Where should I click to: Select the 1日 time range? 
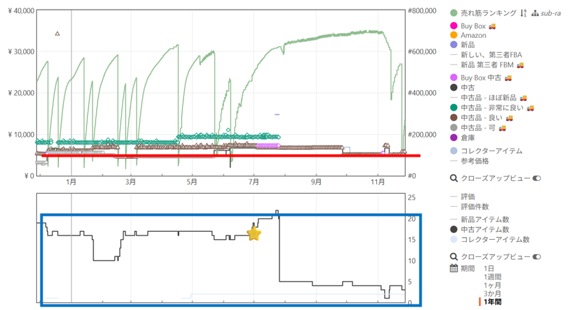pyautogui.click(x=488, y=268)
